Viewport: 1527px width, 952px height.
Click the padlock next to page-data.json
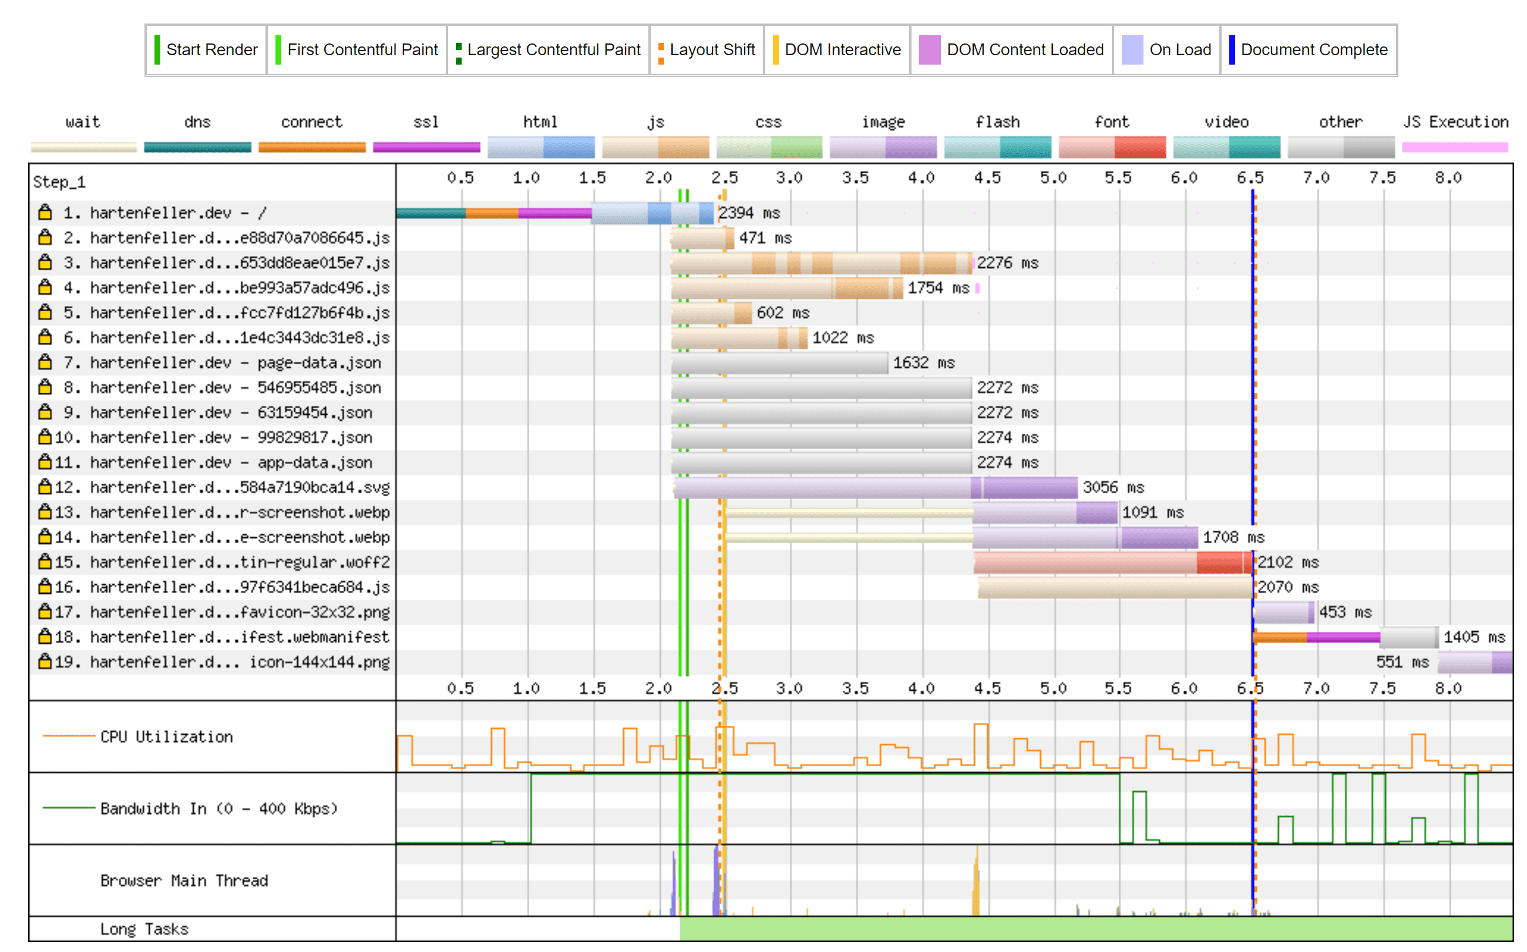point(45,362)
